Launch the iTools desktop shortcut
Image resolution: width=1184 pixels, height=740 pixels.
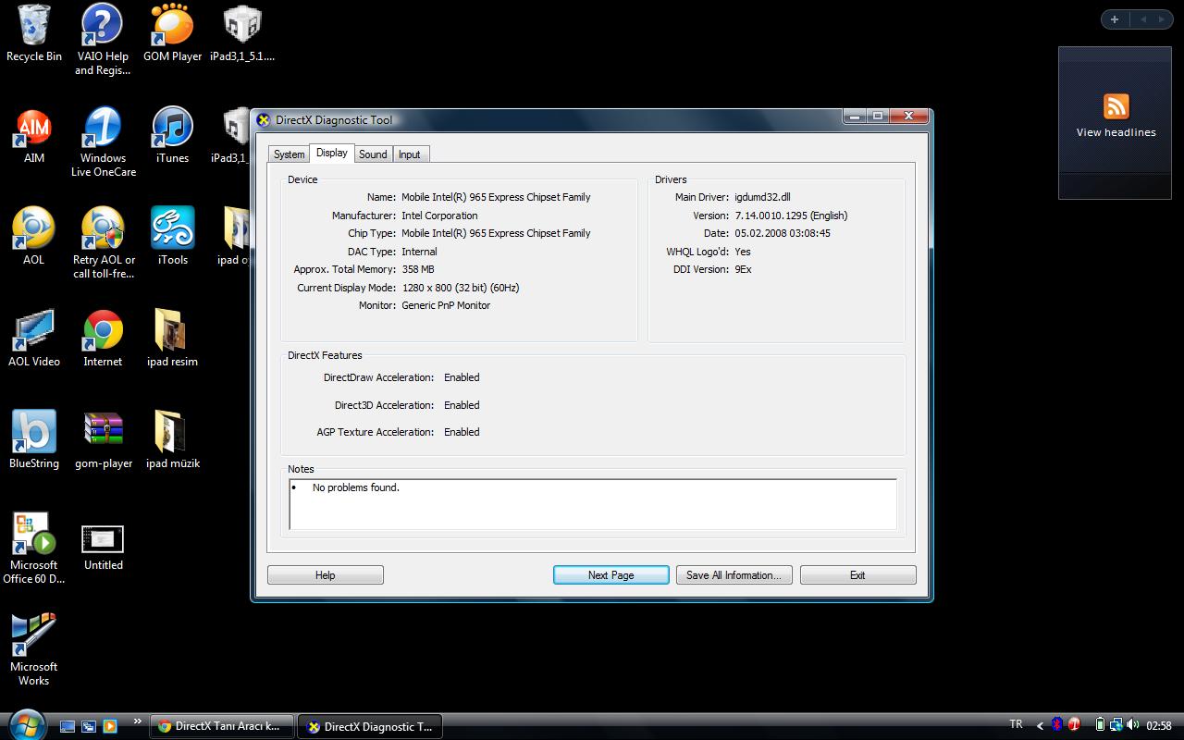pos(172,237)
